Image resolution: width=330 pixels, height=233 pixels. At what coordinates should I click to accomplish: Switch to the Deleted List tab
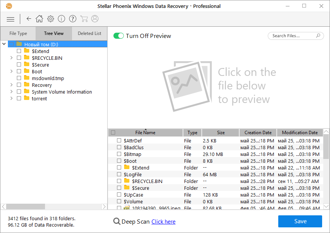90,33
